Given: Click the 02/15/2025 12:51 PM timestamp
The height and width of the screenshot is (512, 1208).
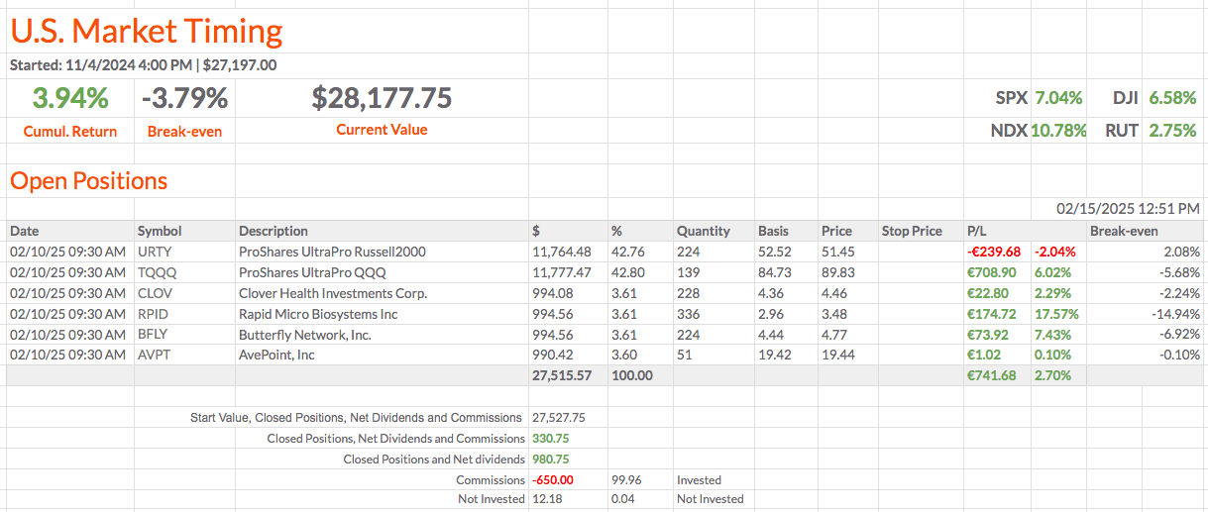Looking at the screenshot, I should pyautogui.click(x=1128, y=209).
